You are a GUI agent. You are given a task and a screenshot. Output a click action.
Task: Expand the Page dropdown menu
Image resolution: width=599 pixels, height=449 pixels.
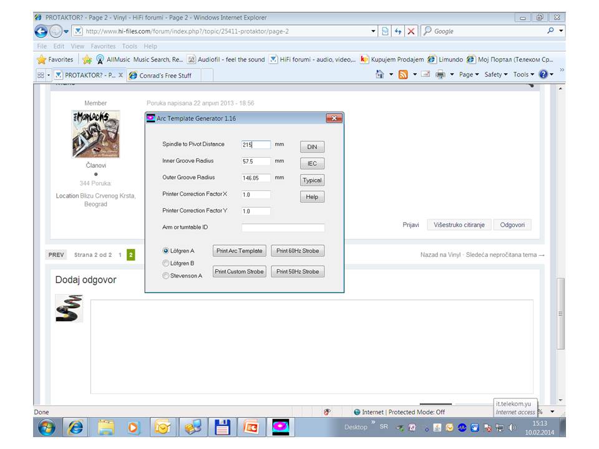469,75
